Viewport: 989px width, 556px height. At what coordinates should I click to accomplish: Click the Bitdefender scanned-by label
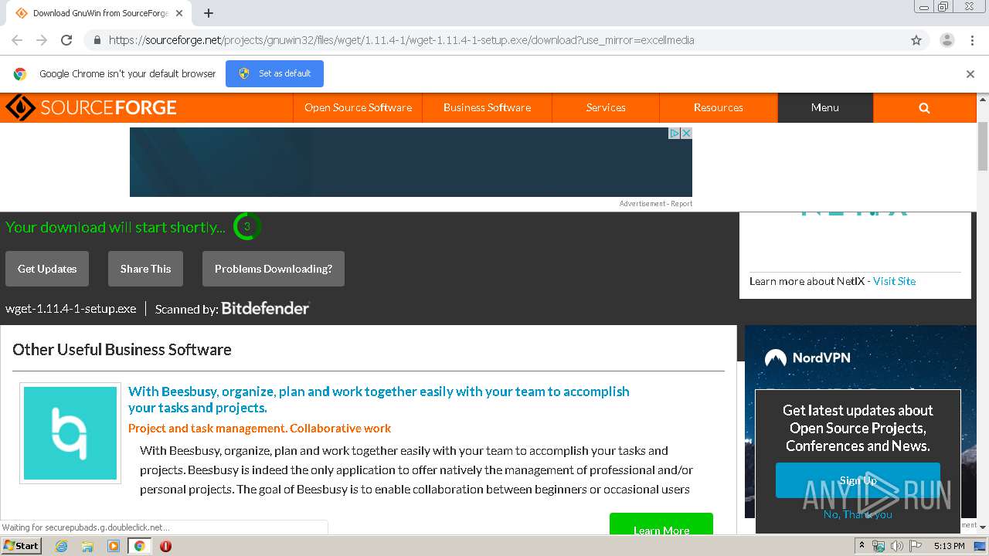pyautogui.click(x=232, y=309)
